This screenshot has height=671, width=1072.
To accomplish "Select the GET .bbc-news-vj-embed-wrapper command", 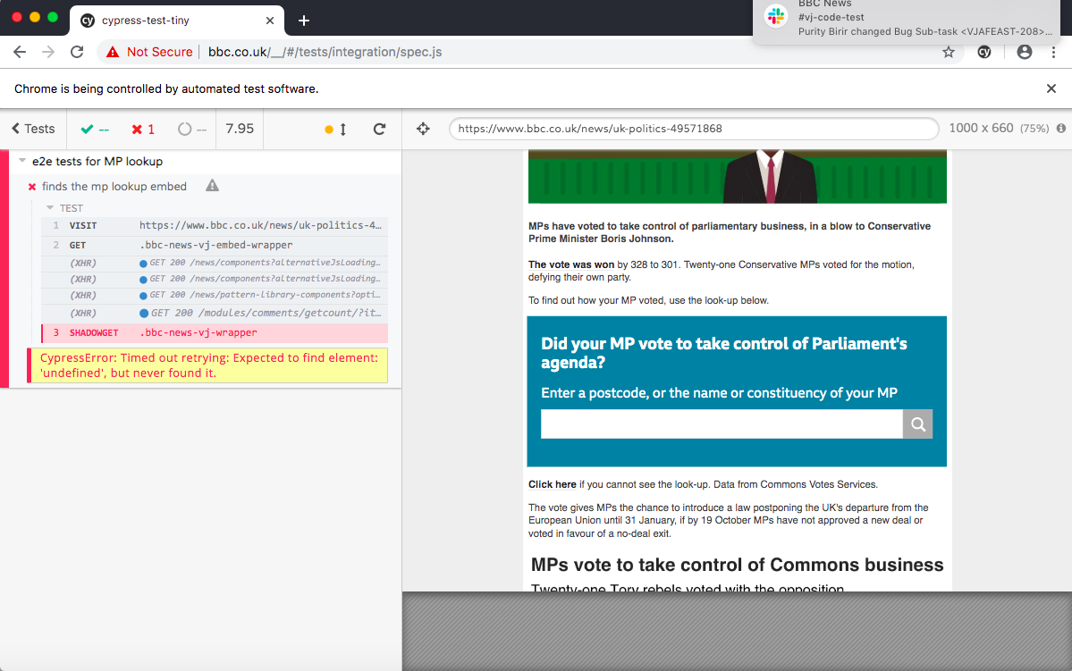I will (215, 245).
